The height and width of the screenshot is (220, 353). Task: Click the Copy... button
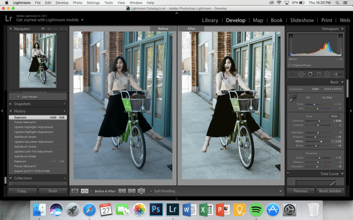(x=23, y=191)
